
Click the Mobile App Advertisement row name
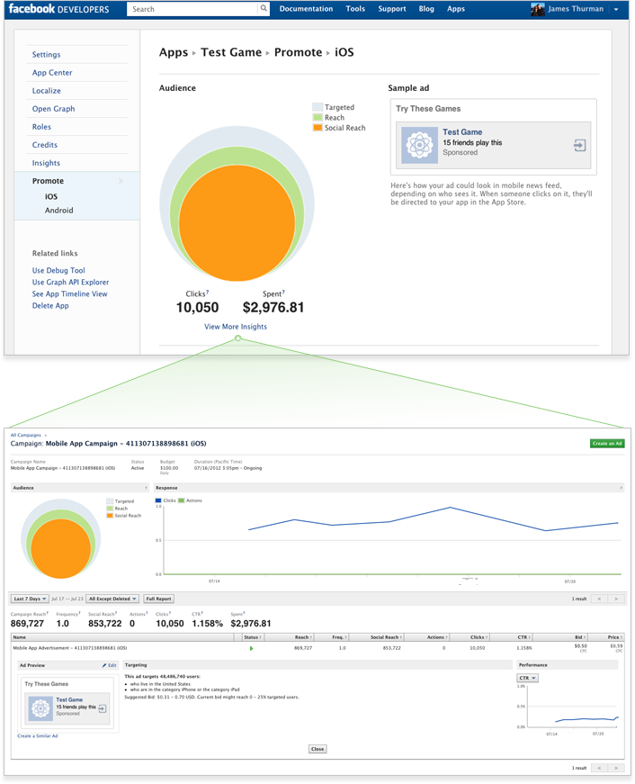click(x=69, y=648)
